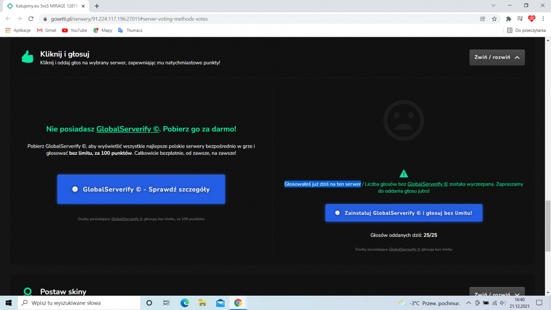Image resolution: width=551 pixels, height=310 pixels.
Task: Click the volume speaker icon
Action: pos(503,303)
